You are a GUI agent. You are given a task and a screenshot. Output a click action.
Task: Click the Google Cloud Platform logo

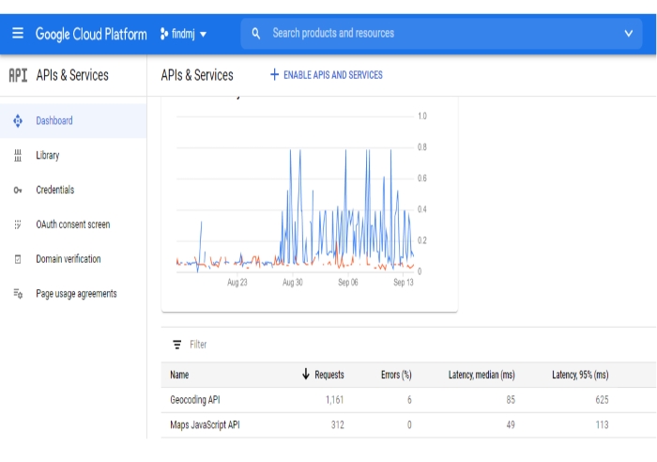(91, 34)
